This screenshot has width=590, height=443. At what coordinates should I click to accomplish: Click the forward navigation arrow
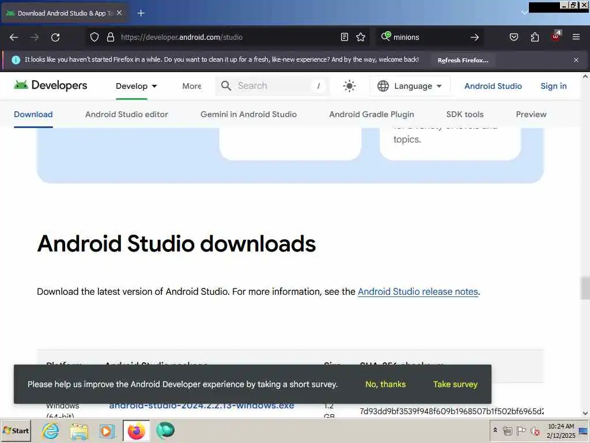click(34, 37)
